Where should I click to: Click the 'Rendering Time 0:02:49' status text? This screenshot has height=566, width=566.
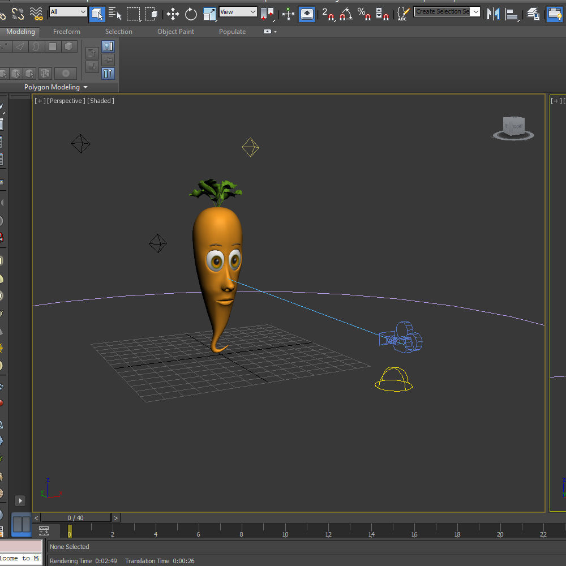83,561
